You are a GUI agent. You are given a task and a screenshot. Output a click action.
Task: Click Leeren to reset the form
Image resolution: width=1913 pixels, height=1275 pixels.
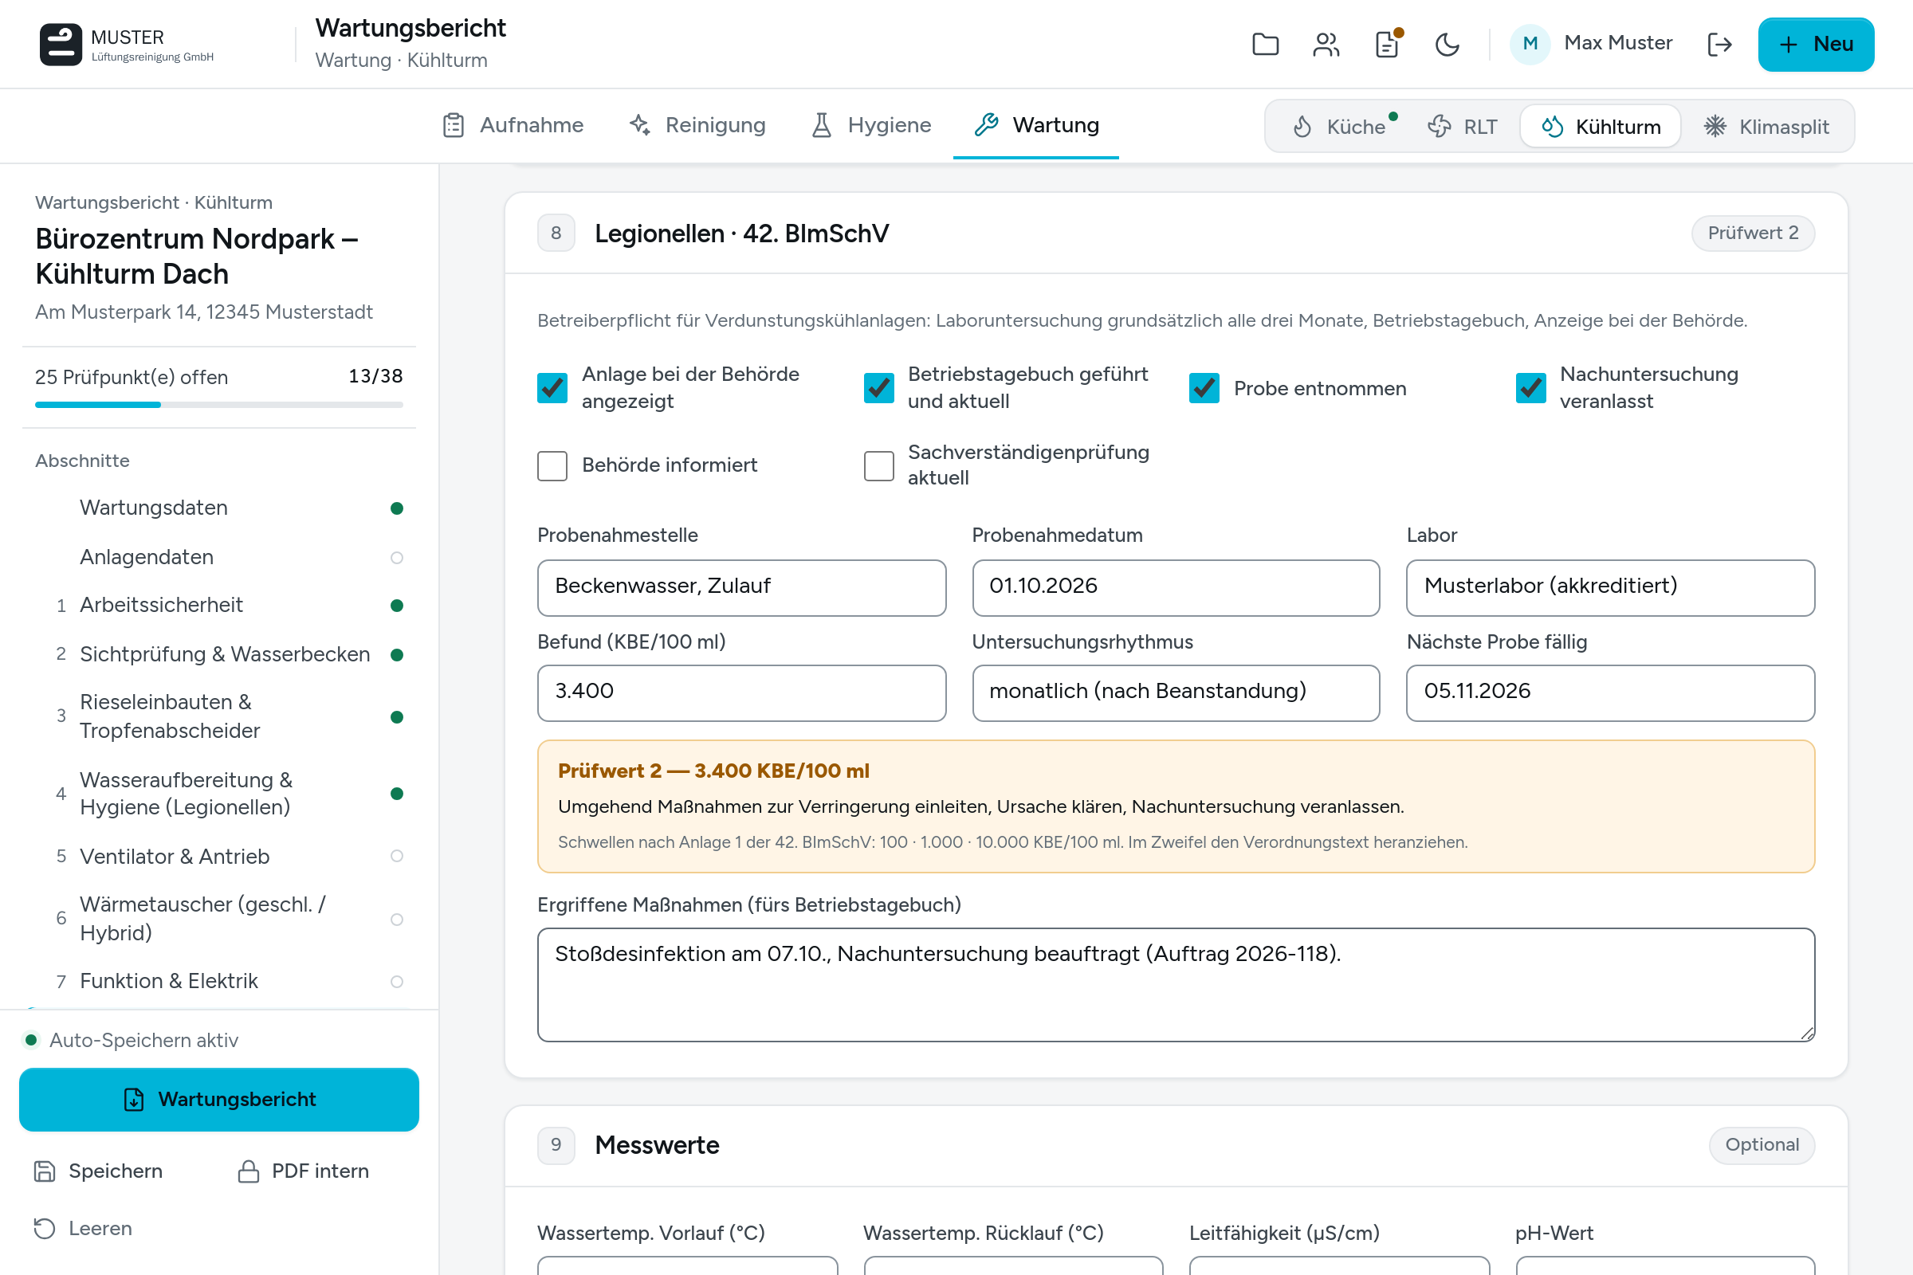pyautogui.click(x=82, y=1228)
